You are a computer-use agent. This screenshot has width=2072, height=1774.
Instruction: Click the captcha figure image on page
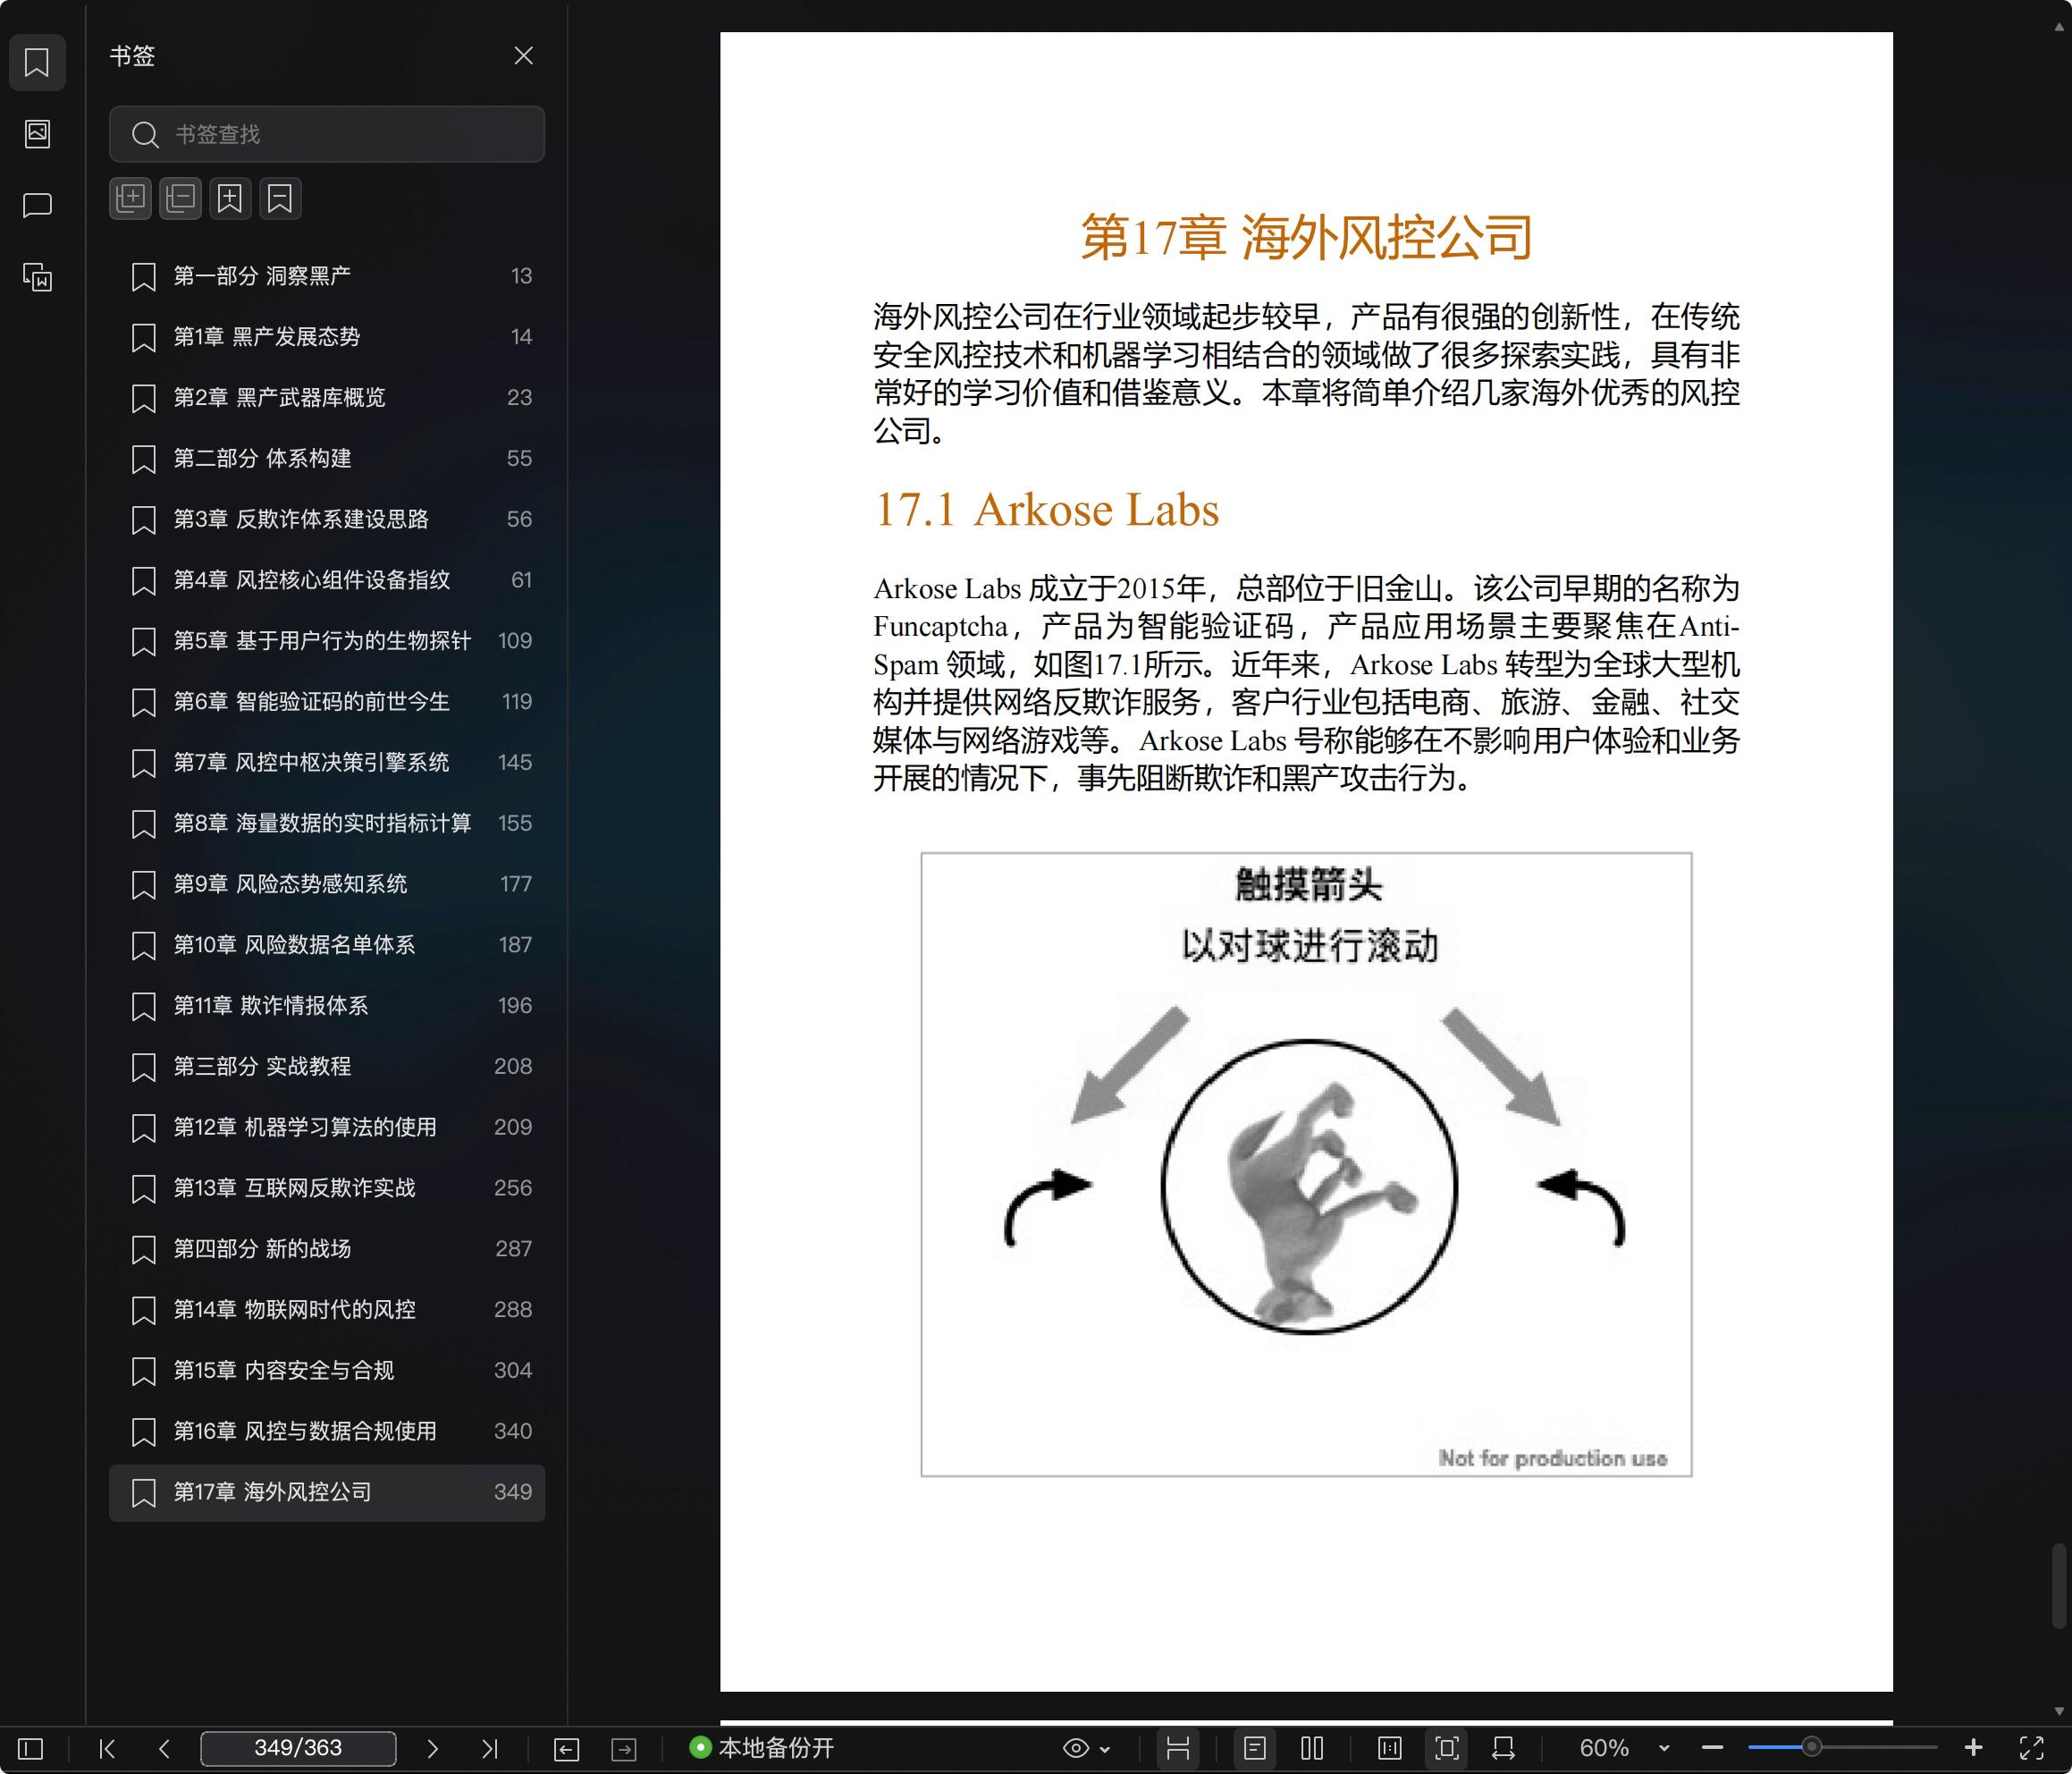pos(1306,1163)
